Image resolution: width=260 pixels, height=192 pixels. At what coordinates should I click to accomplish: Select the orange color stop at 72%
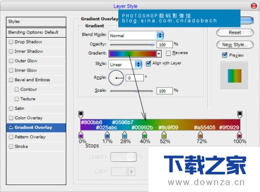tap(200, 135)
